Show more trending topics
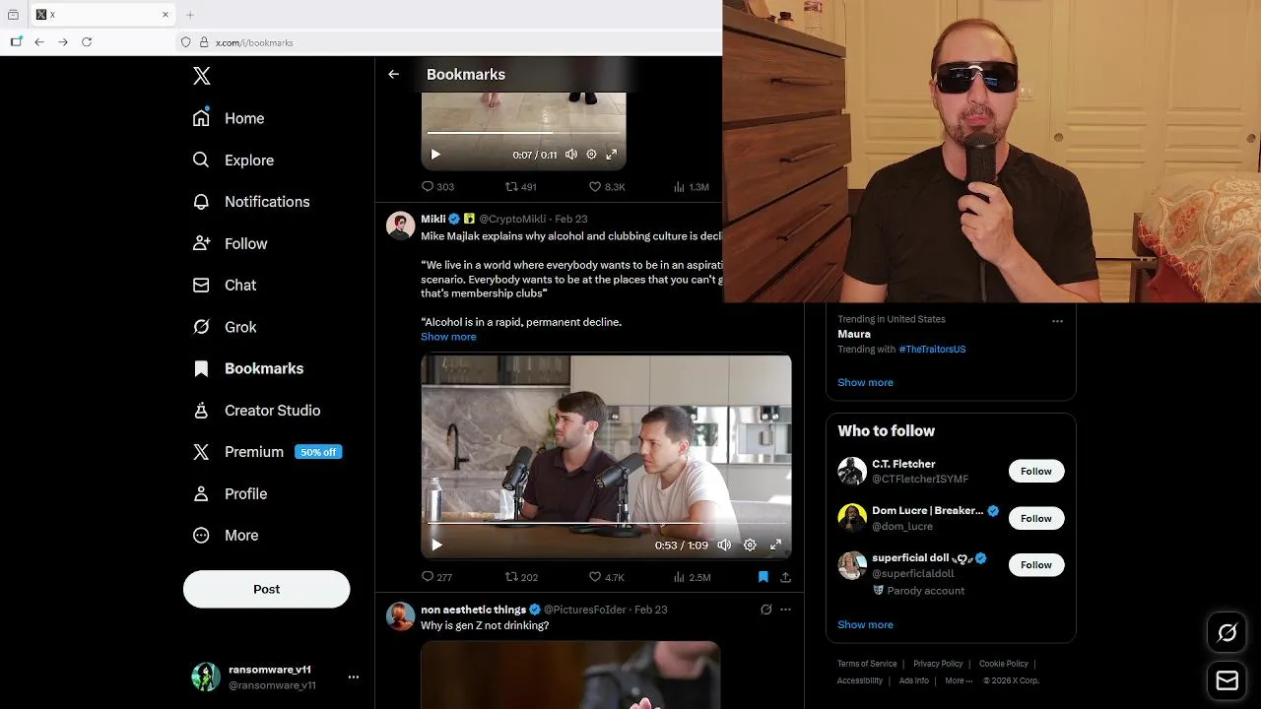 865,382
